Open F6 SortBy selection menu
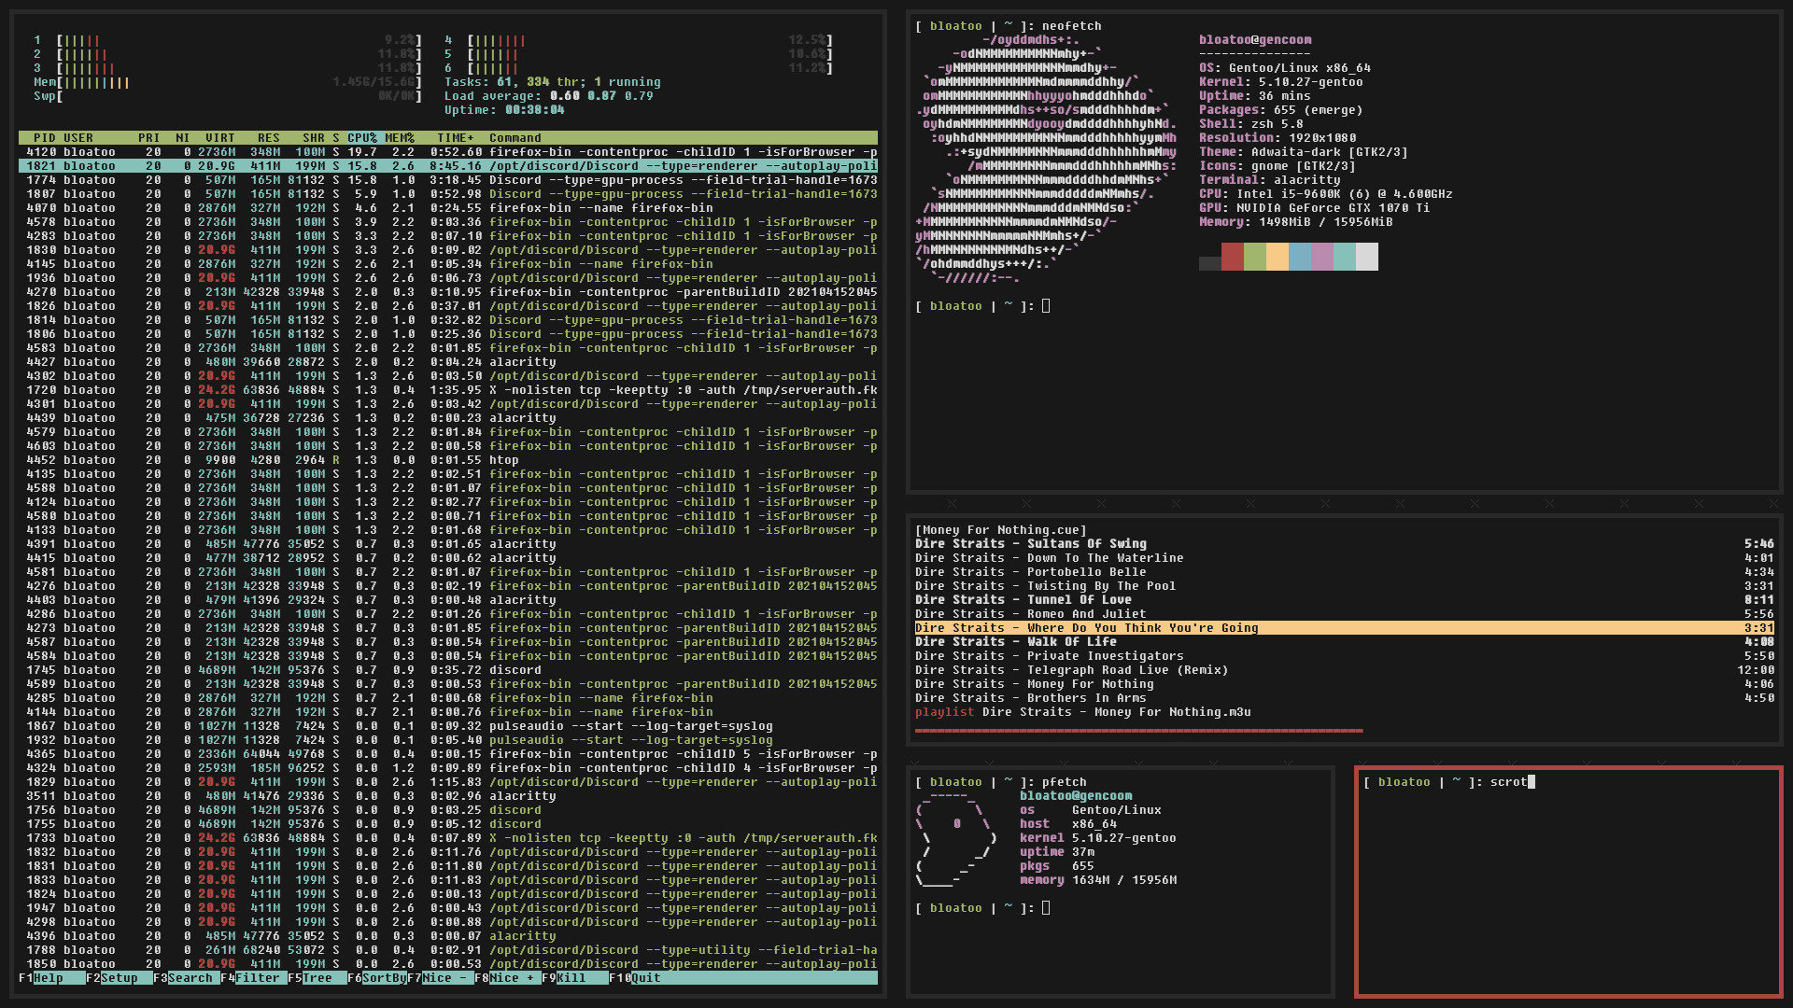The width and height of the screenshot is (1793, 1008). pyautogui.click(x=383, y=978)
